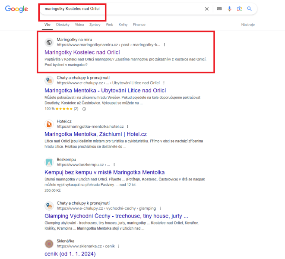Open three-dot menu for sklenarka.cz result

118,246
